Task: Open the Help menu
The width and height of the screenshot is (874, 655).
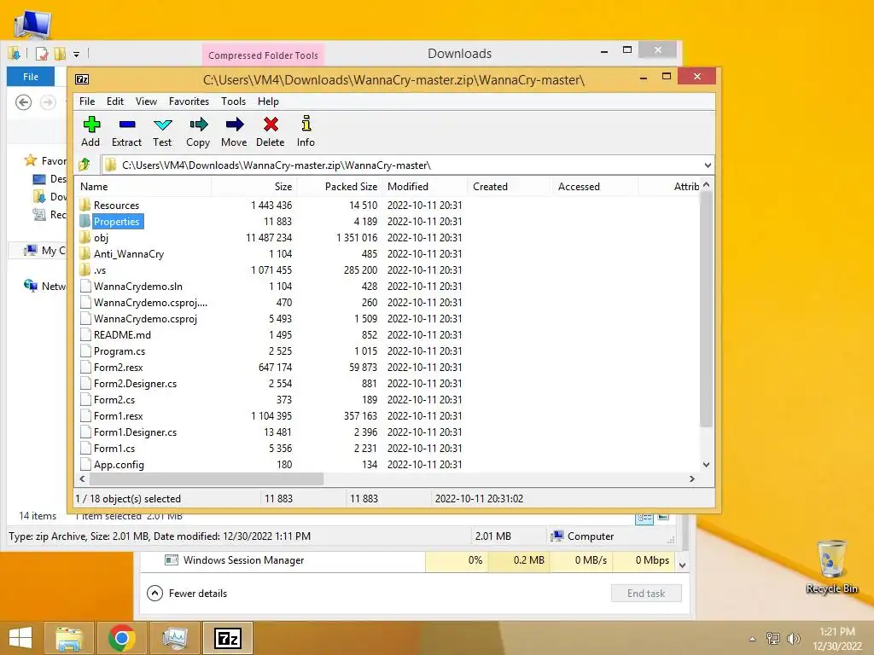Action: click(x=268, y=101)
